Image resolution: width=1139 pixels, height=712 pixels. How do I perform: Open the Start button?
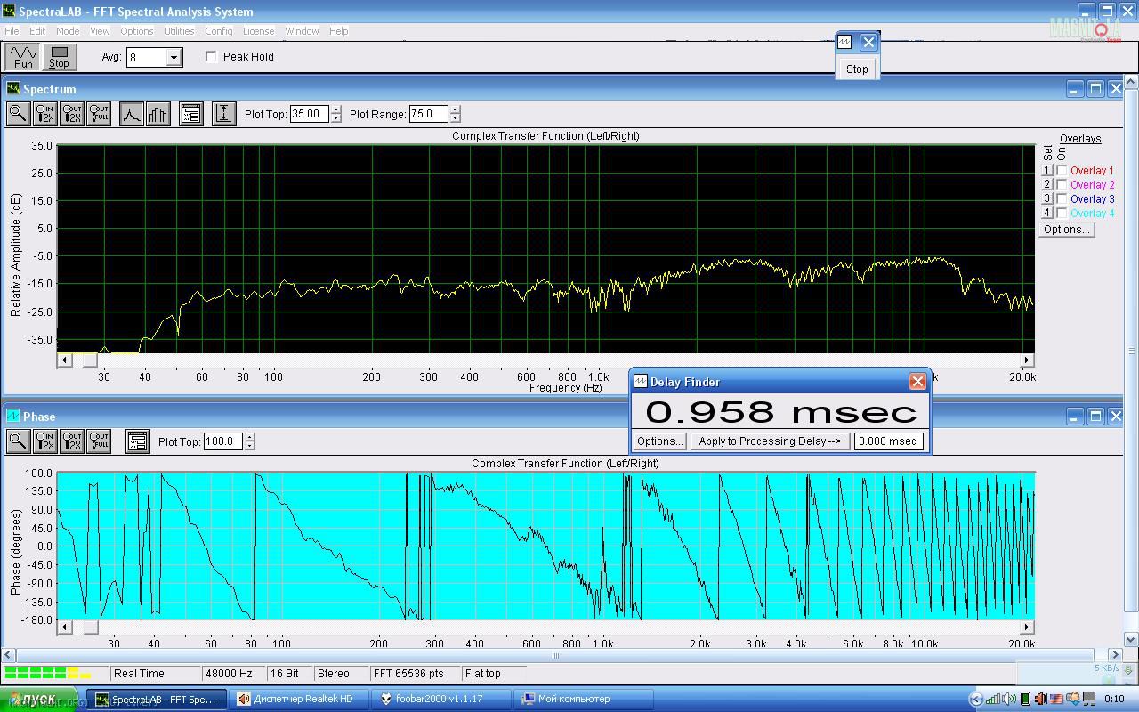[39, 699]
